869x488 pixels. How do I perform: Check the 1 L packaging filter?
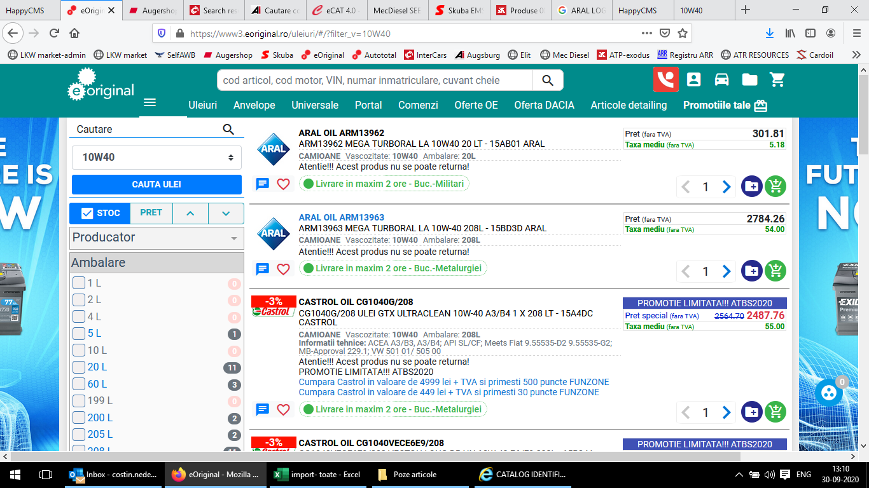(79, 283)
